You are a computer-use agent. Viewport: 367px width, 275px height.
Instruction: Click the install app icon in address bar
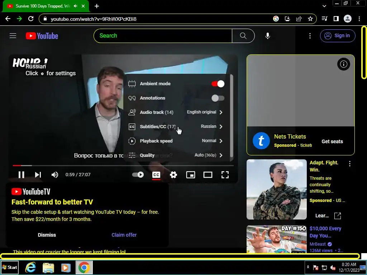tap(287, 19)
